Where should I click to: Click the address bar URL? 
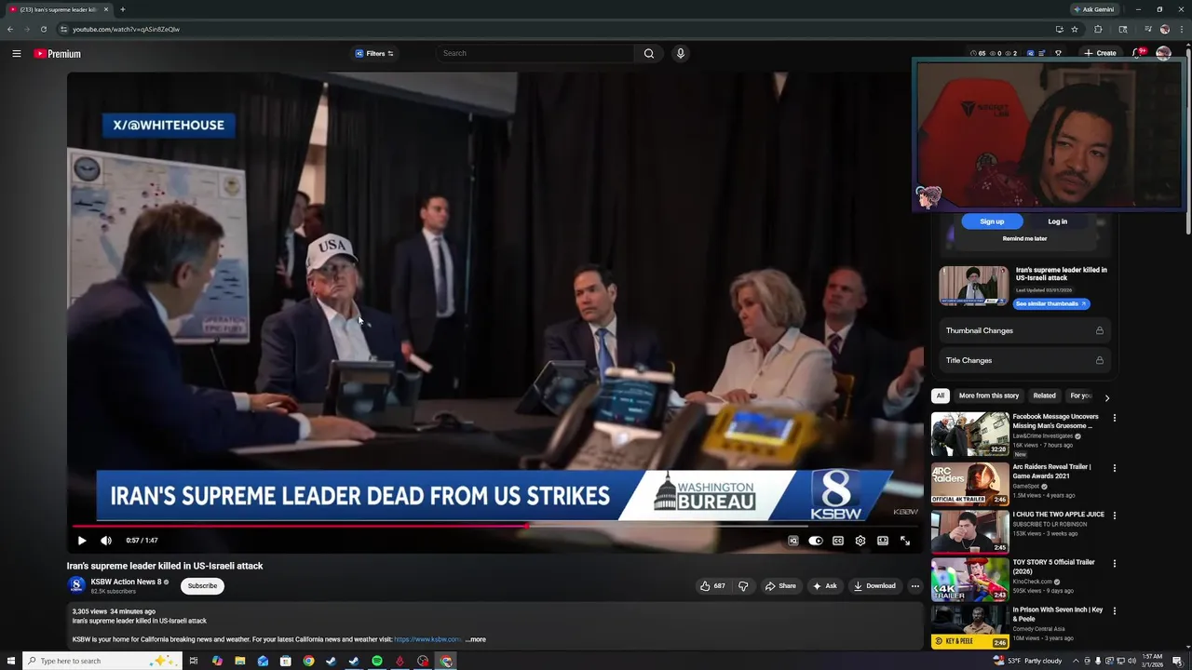pos(126,29)
